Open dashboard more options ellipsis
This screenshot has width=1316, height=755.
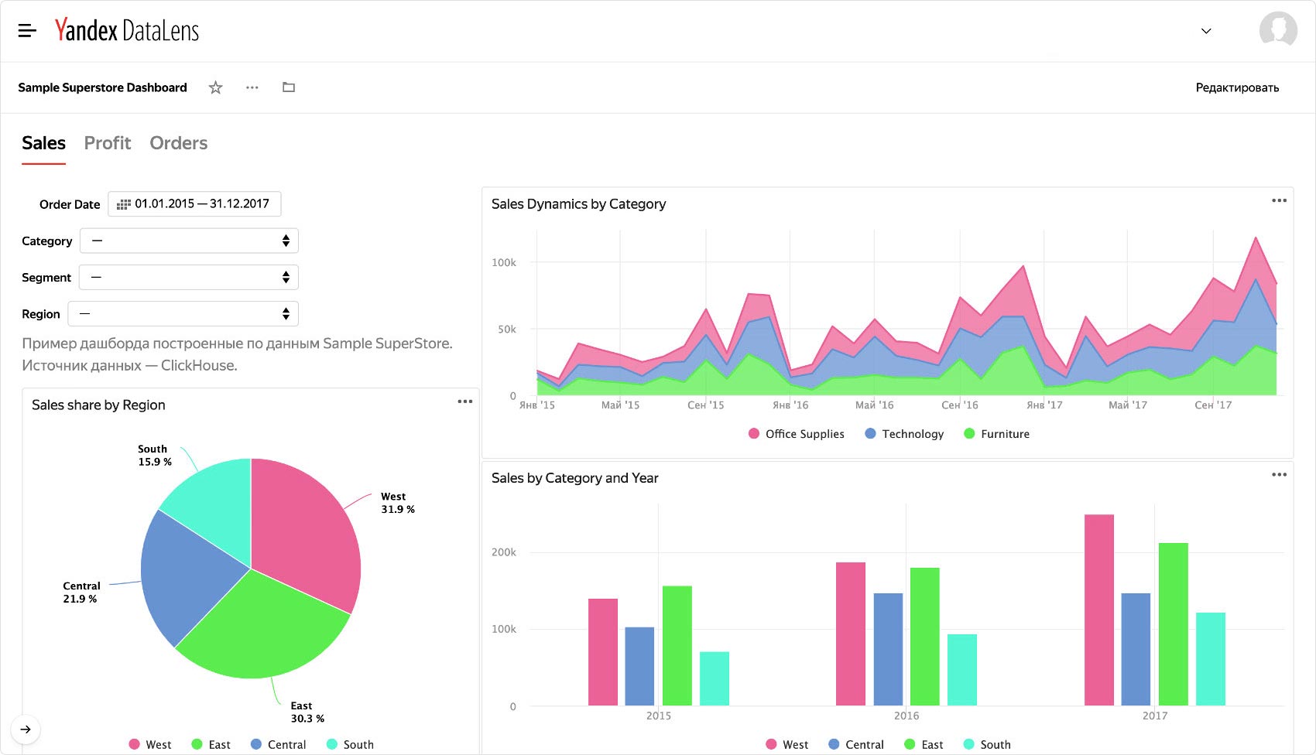(252, 87)
